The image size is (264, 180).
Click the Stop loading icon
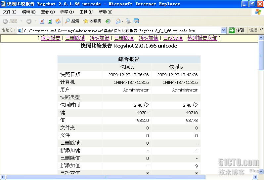tap(42, 21)
